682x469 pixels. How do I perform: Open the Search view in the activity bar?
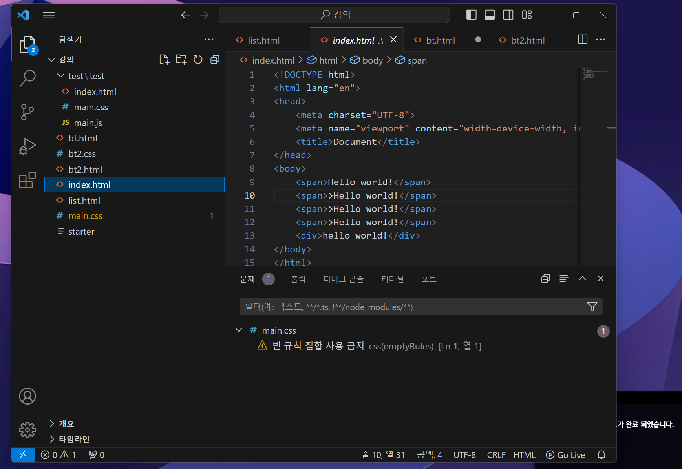(27, 78)
